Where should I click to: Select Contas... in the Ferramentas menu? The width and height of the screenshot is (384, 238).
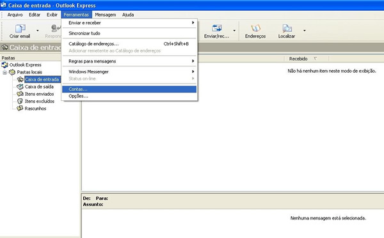click(129, 89)
